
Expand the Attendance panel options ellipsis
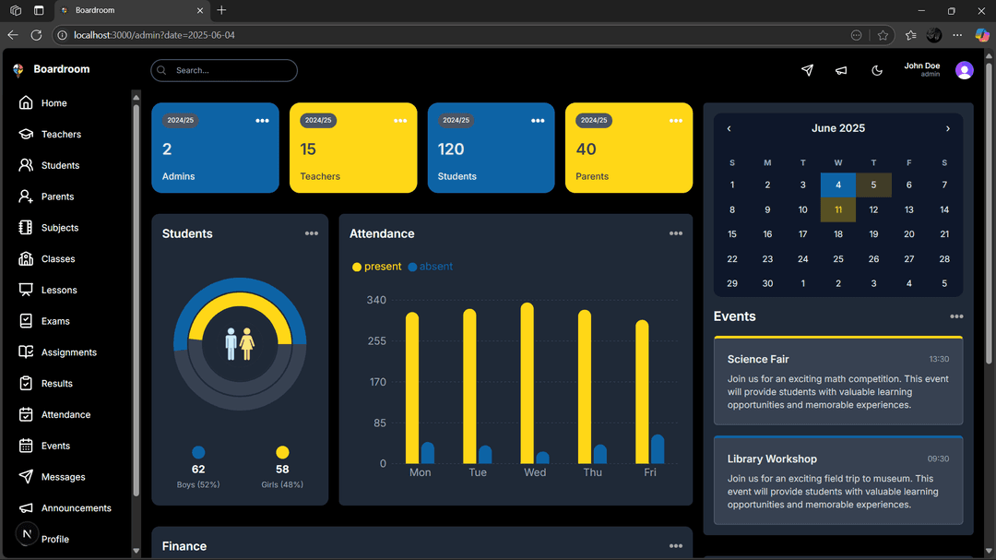(x=675, y=233)
